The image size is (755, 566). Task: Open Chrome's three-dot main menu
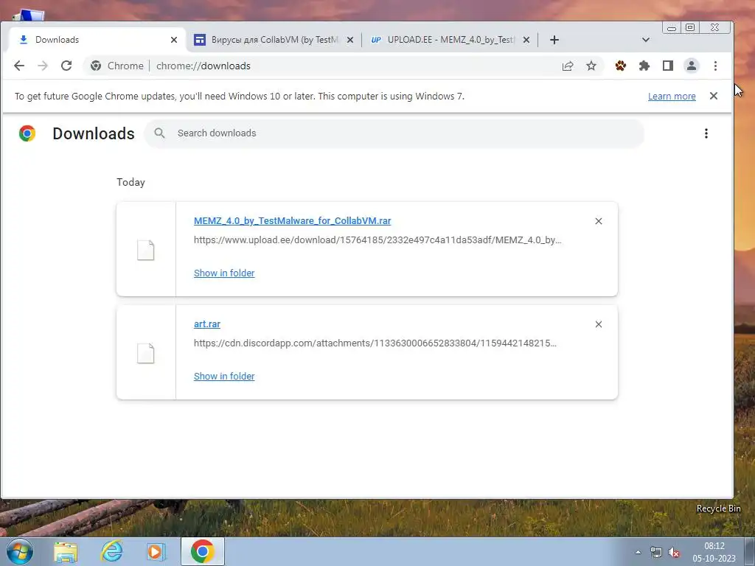(x=715, y=66)
